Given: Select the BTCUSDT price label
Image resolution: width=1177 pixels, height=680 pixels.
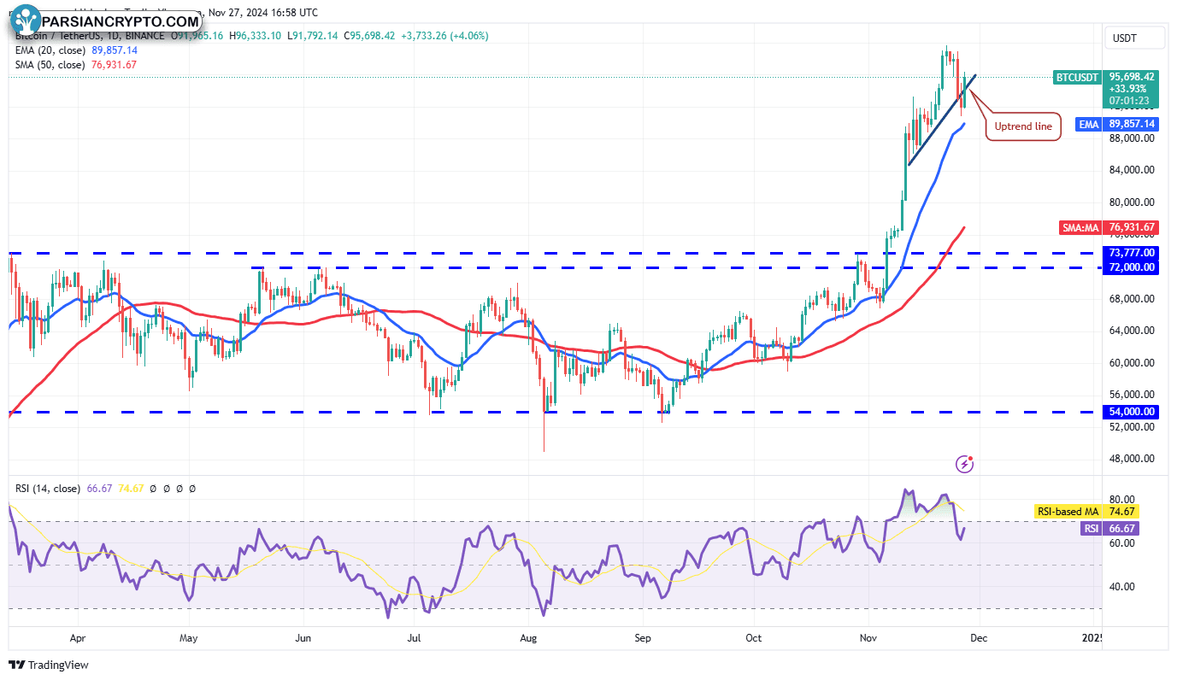Looking at the screenshot, I should tap(1077, 77).
